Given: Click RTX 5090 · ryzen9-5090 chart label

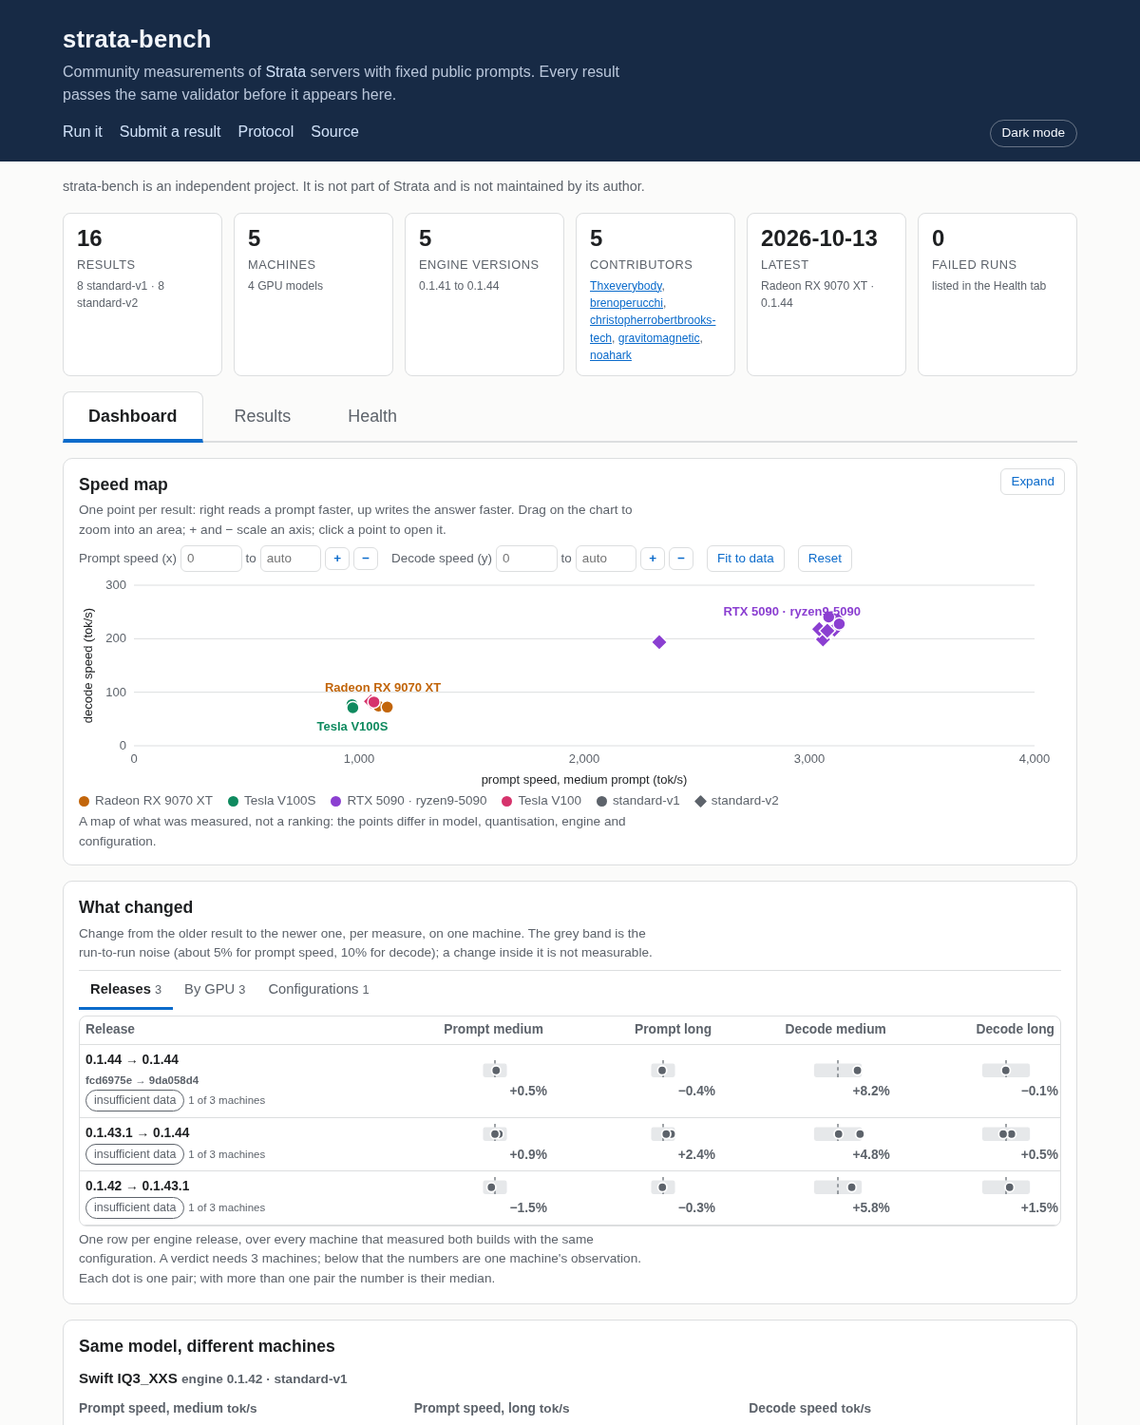Looking at the screenshot, I should [791, 612].
